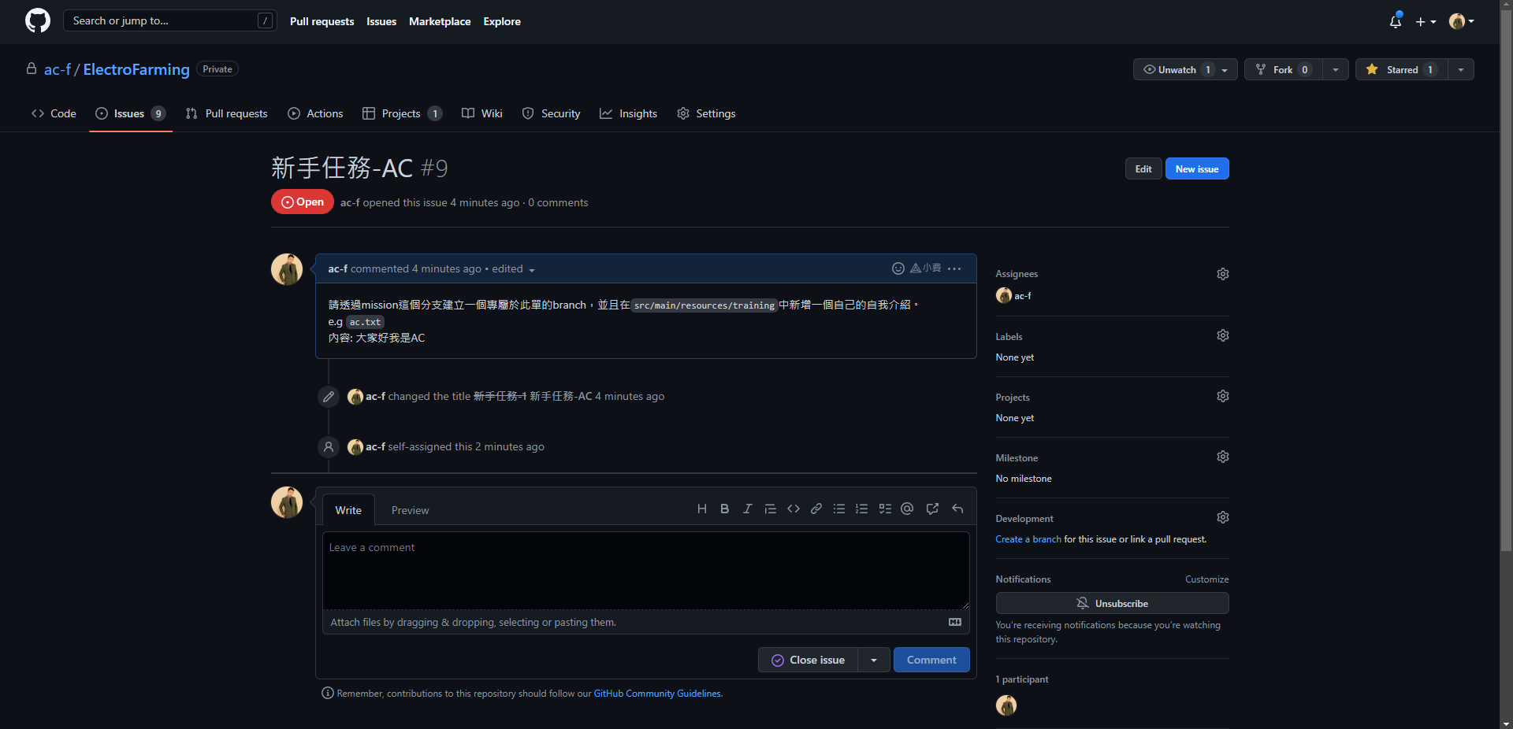Select the Write tab
Screen dimensions: 1513x729
[348, 510]
